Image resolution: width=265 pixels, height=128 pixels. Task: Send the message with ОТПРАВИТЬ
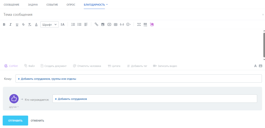15,120
